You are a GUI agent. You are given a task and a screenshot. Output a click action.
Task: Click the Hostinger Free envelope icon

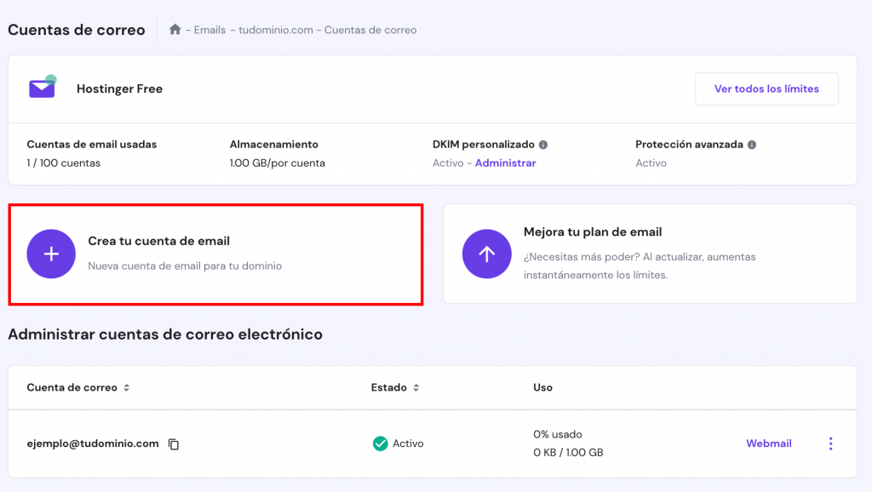(x=42, y=88)
